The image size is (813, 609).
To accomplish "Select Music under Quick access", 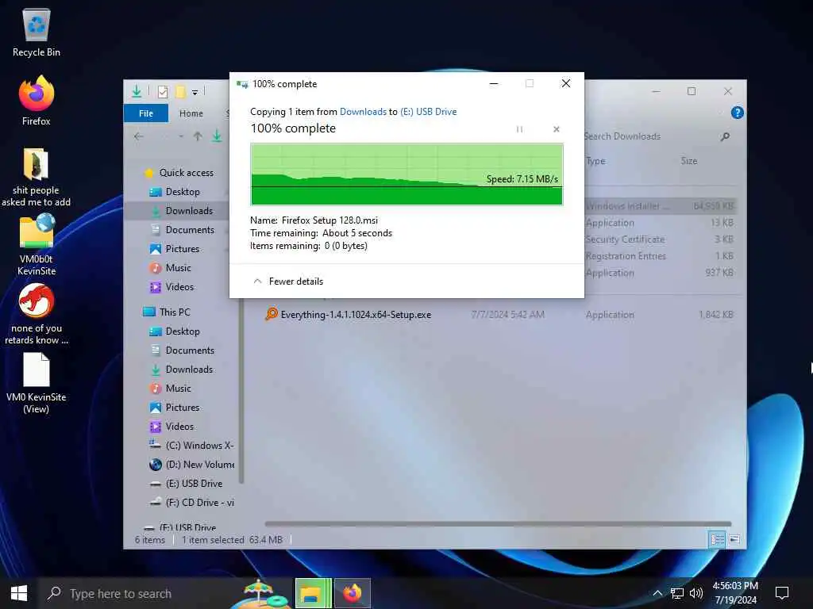I will [x=171, y=268].
